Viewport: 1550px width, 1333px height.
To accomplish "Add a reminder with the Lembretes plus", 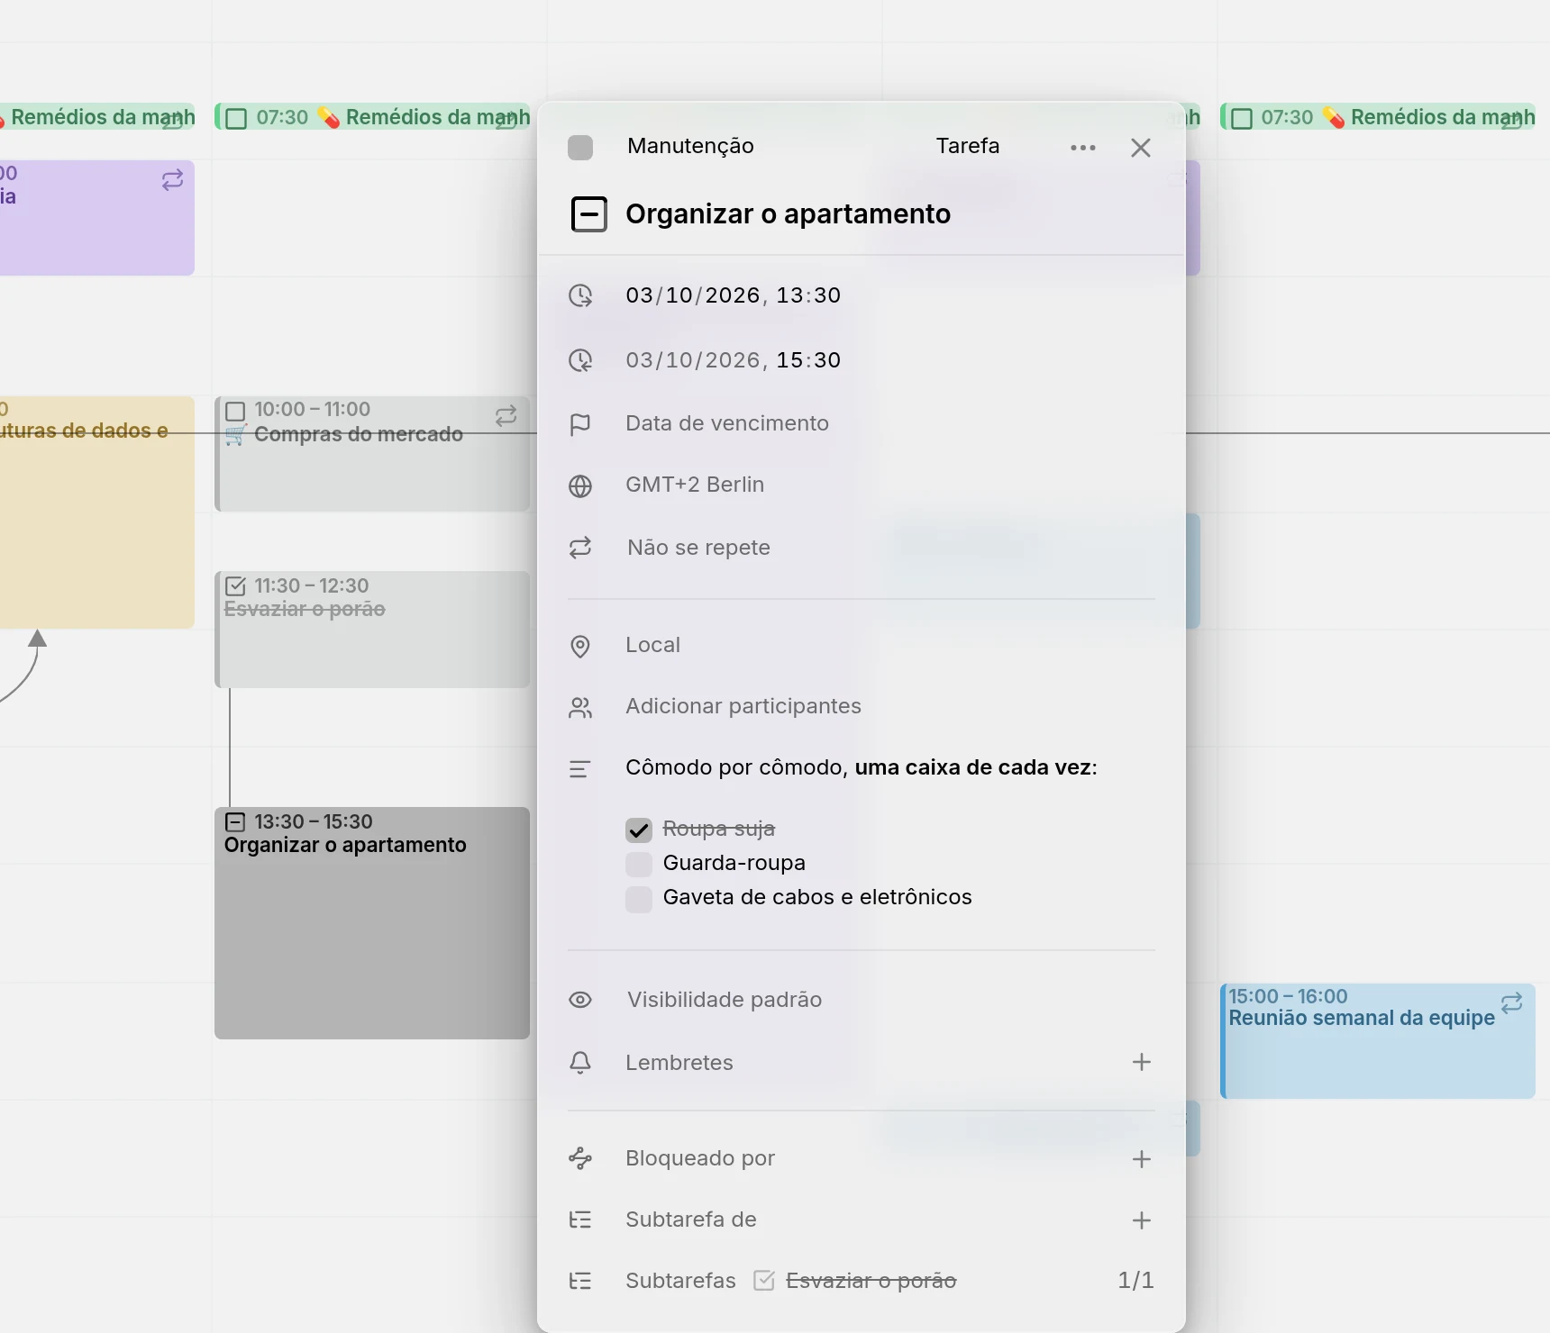I will (1142, 1062).
